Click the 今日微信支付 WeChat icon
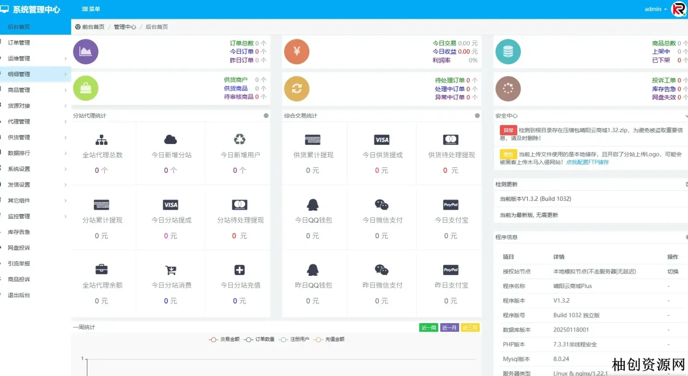688x376 pixels. pos(382,205)
